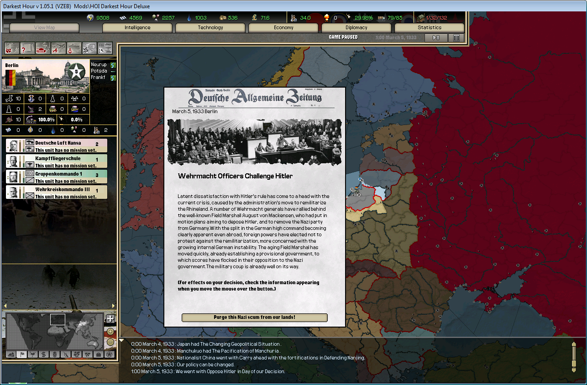Open the naval units anchor icon
The width and height of the screenshot is (587, 385).
pos(74,48)
